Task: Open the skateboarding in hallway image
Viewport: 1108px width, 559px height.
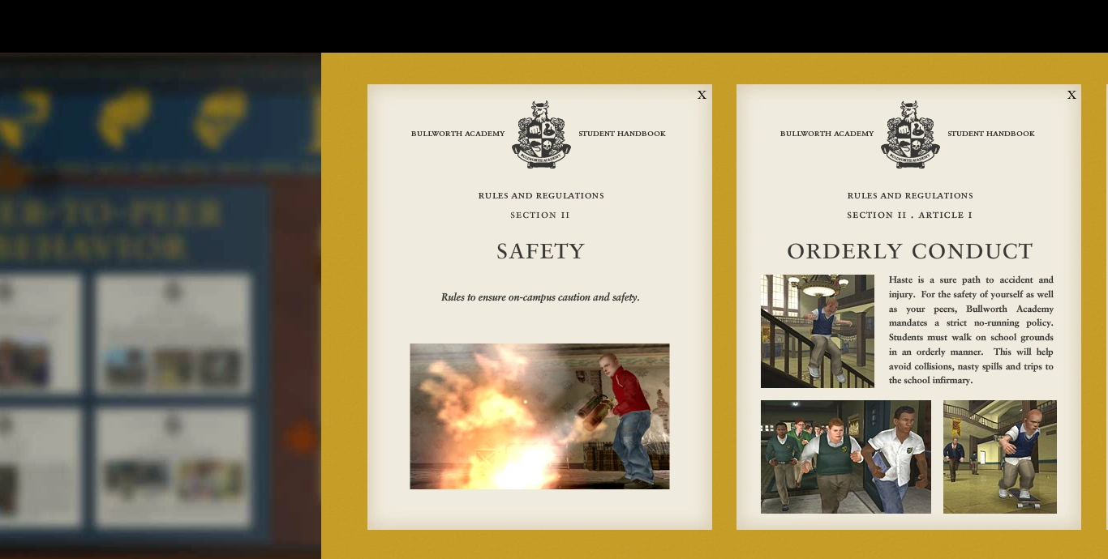Action: point(1000,457)
